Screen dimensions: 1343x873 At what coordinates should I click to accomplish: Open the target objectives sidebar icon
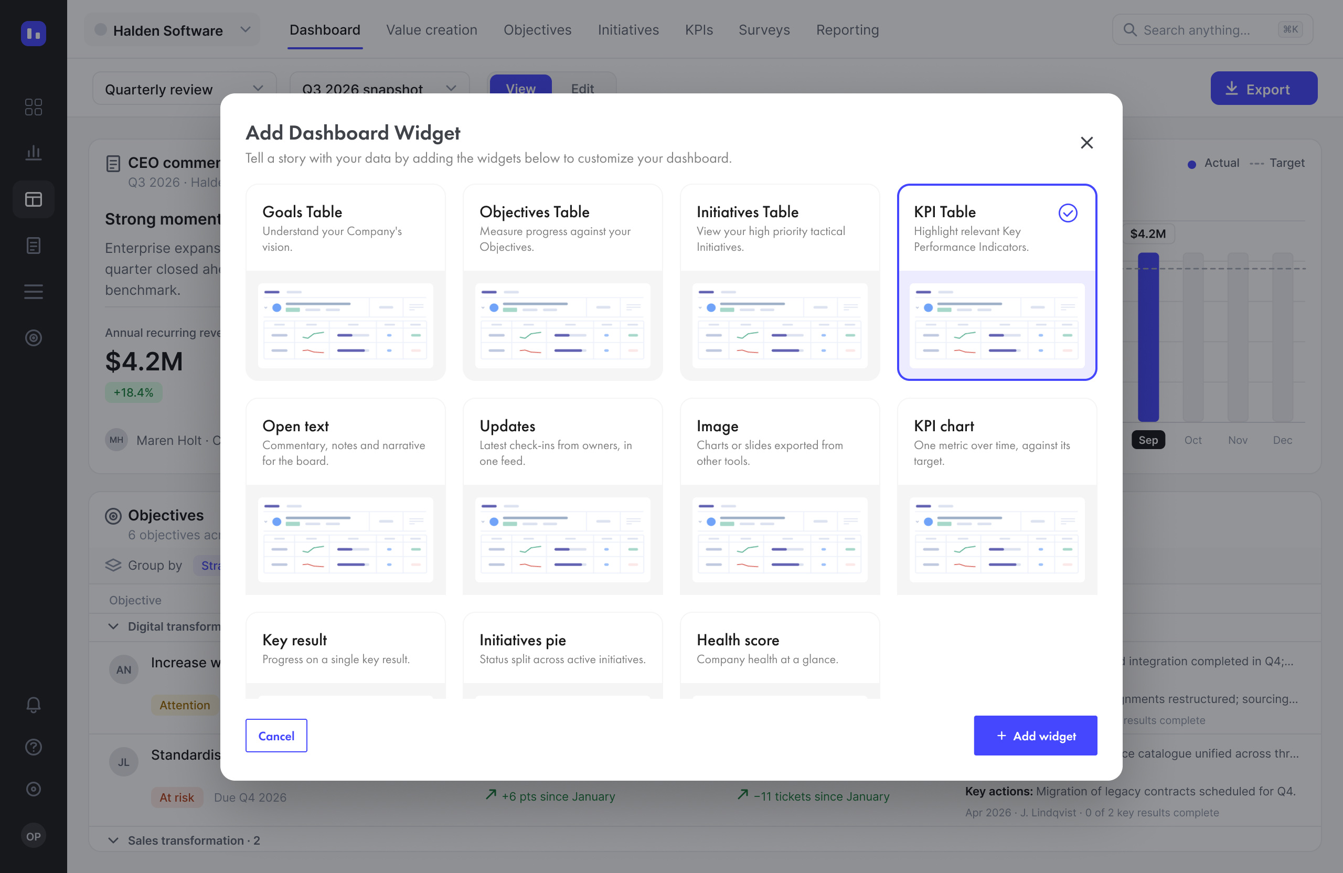pyautogui.click(x=33, y=337)
